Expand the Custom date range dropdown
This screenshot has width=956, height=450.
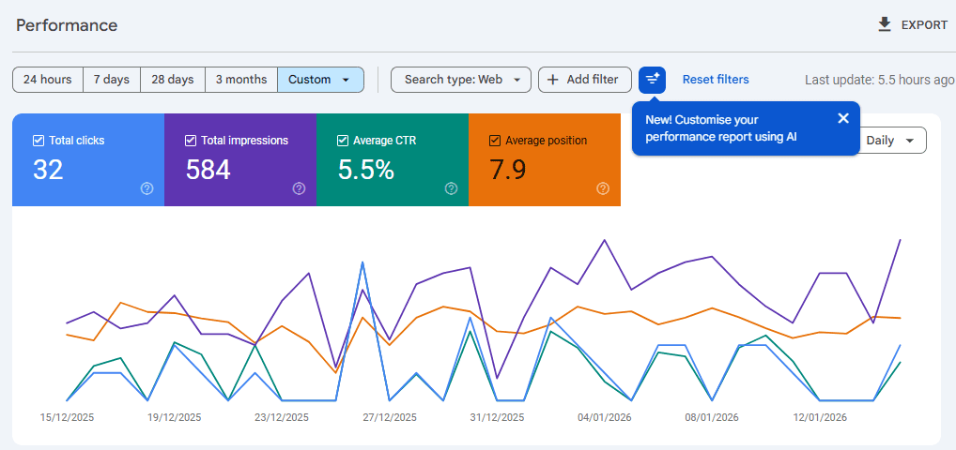(320, 80)
